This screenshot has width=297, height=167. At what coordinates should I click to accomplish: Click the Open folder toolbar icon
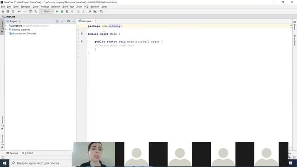pyautogui.click(x=3, y=12)
